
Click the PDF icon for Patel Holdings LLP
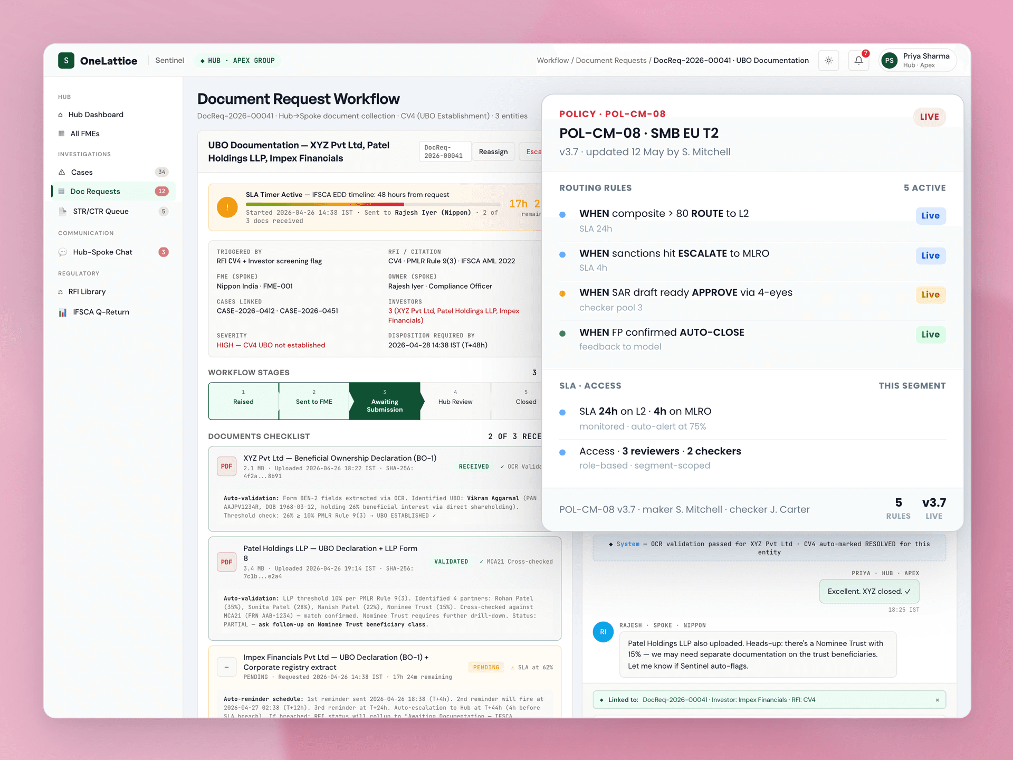226,562
